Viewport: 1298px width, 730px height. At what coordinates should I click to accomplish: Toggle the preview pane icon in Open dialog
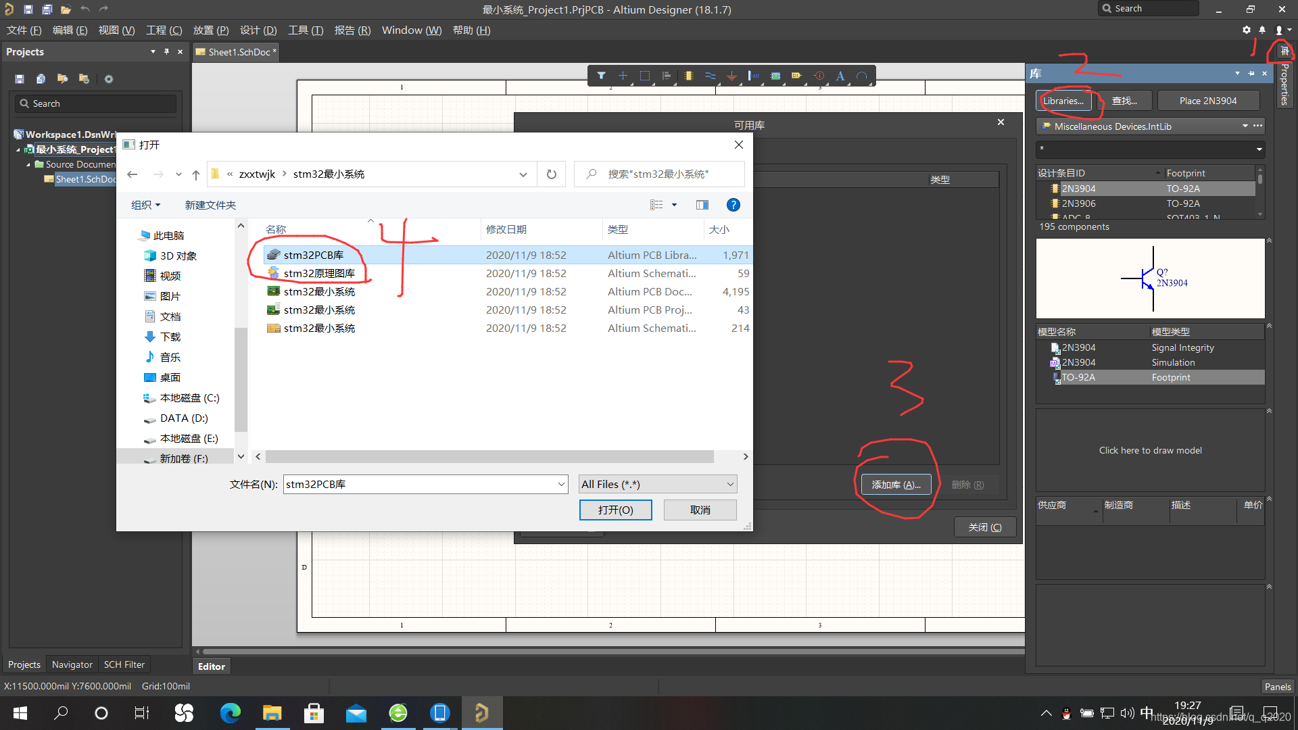click(x=702, y=205)
